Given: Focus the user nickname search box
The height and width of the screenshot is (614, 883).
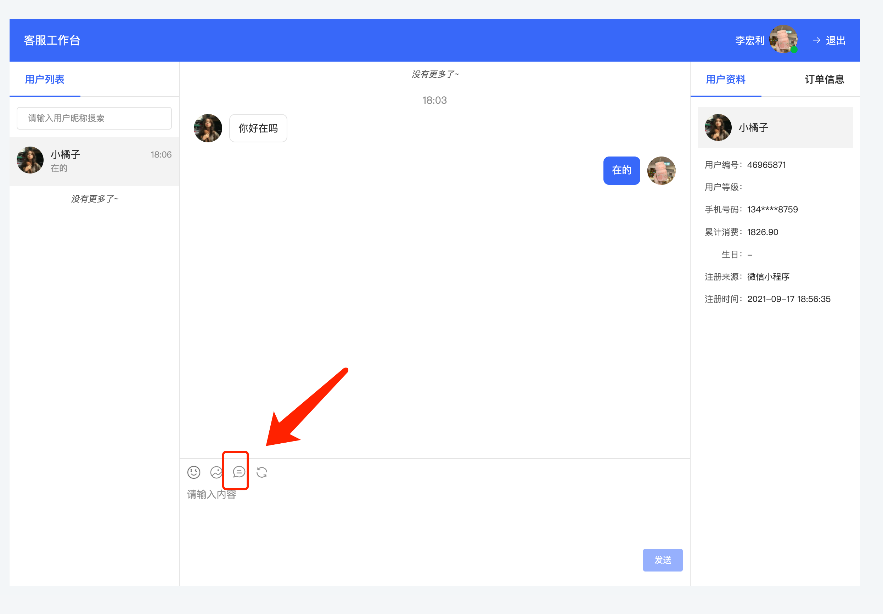Looking at the screenshot, I should [94, 118].
